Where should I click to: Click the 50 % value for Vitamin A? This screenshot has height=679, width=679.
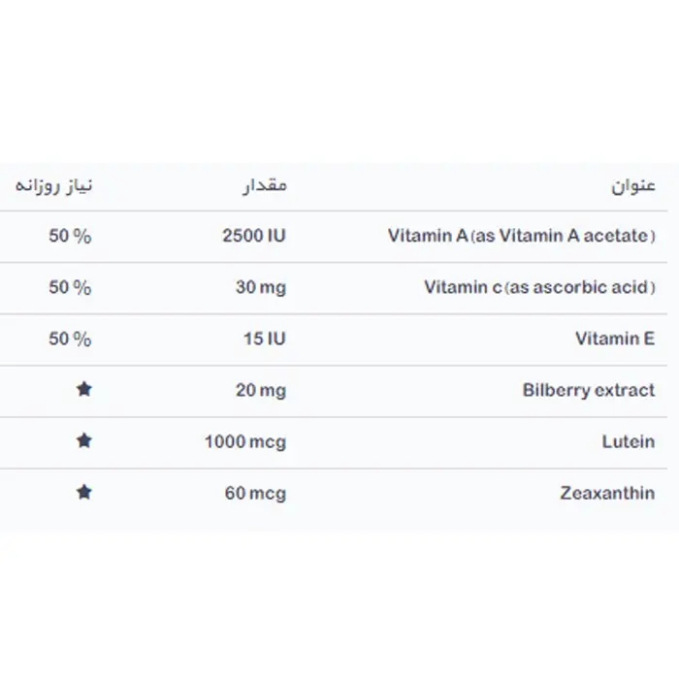pyautogui.click(x=70, y=236)
